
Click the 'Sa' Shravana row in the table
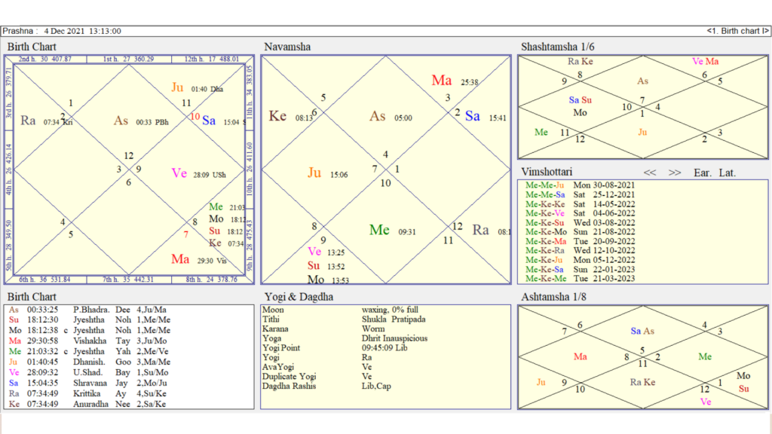pos(129,383)
